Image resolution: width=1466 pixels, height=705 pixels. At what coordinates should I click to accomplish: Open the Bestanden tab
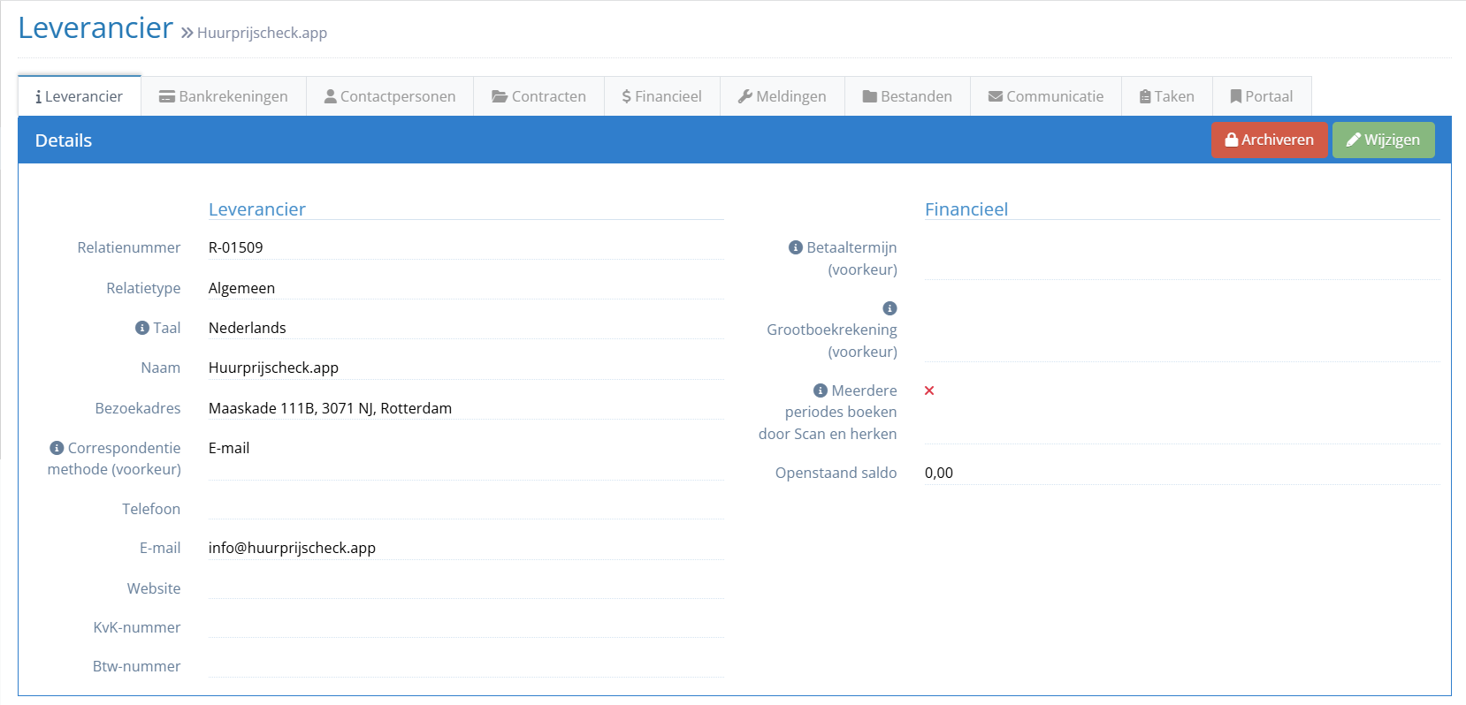(907, 96)
